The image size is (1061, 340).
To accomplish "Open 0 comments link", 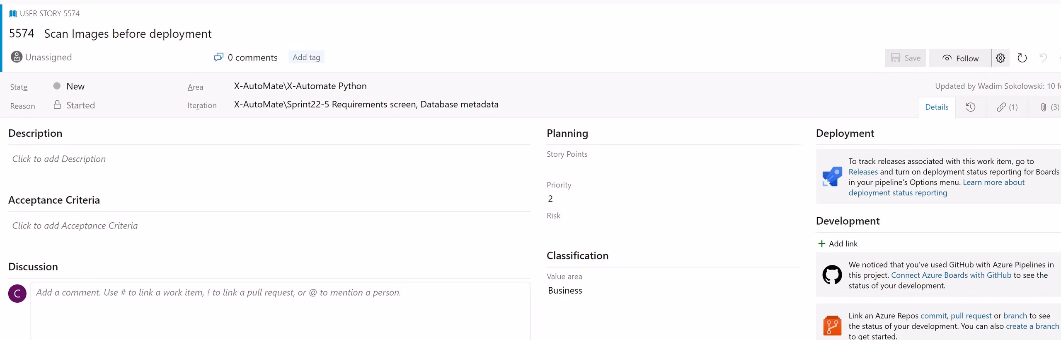I will [x=252, y=58].
